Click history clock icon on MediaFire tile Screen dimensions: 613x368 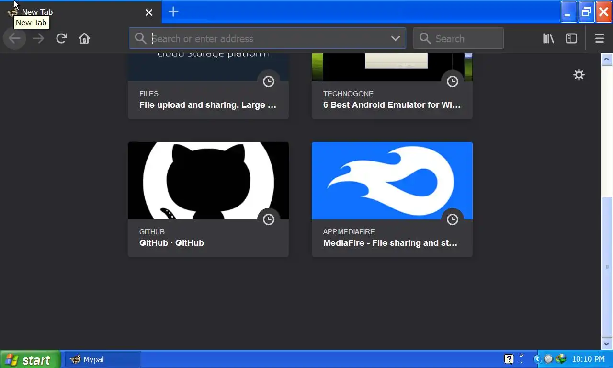pyautogui.click(x=453, y=219)
